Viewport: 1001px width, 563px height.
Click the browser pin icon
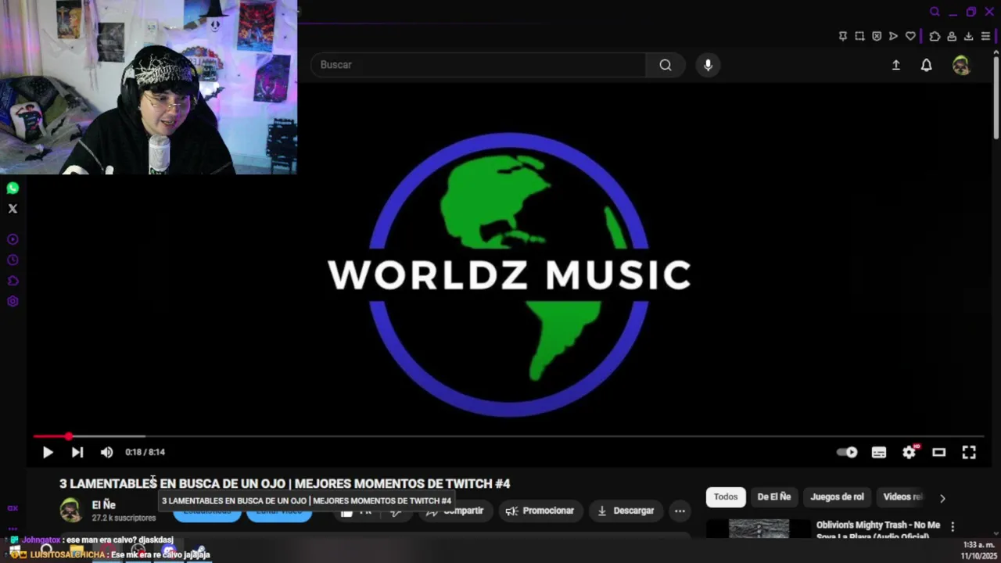coord(842,36)
